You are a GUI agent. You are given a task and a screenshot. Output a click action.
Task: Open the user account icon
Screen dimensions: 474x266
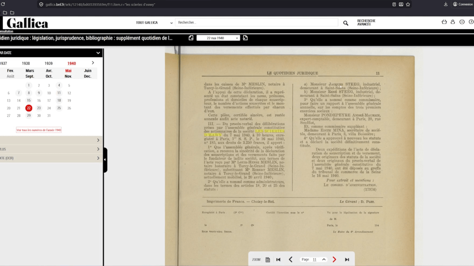453,22
